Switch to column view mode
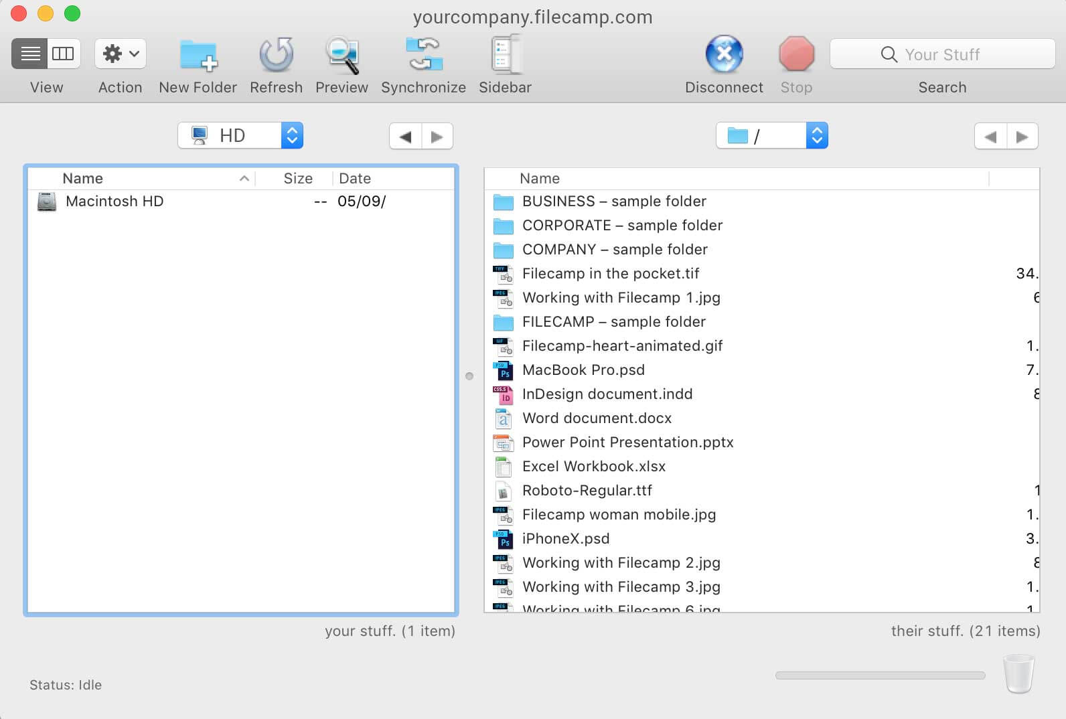The height and width of the screenshot is (719, 1066). (64, 54)
